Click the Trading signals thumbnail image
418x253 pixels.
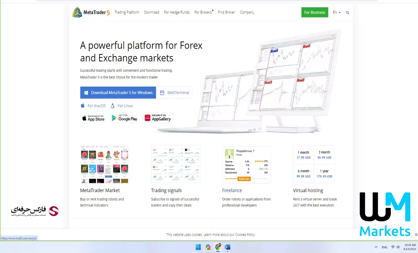[x=176, y=164]
